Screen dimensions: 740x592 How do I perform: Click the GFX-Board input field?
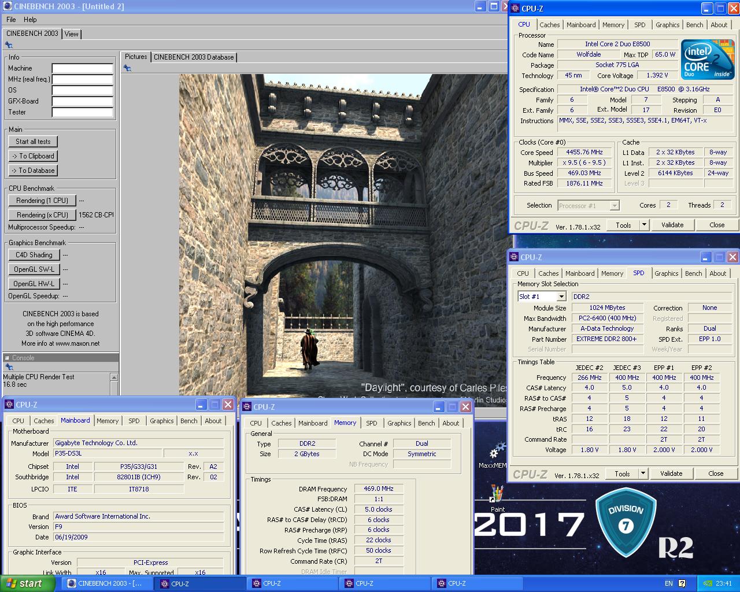(82, 101)
